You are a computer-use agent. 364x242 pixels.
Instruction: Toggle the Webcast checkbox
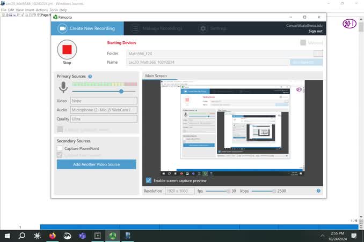[x=303, y=43]
